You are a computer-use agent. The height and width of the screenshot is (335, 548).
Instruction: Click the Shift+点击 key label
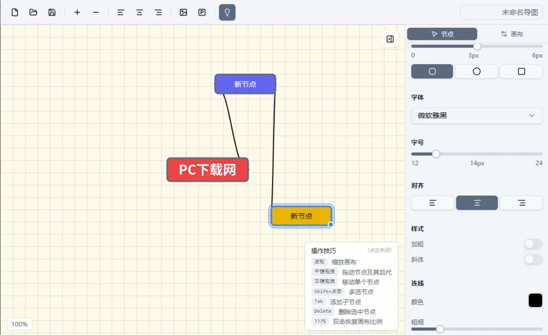(328, 291)
